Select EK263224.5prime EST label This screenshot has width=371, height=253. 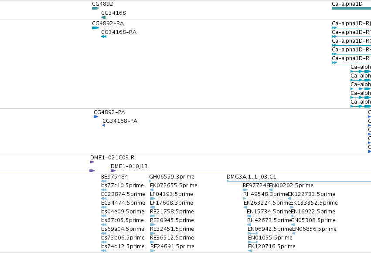[267, 202]
